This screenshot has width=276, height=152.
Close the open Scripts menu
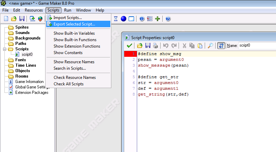[53, 10]
